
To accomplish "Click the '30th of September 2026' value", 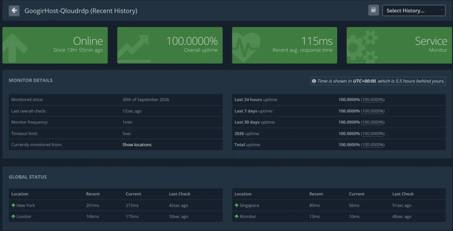I will [146, 100].
